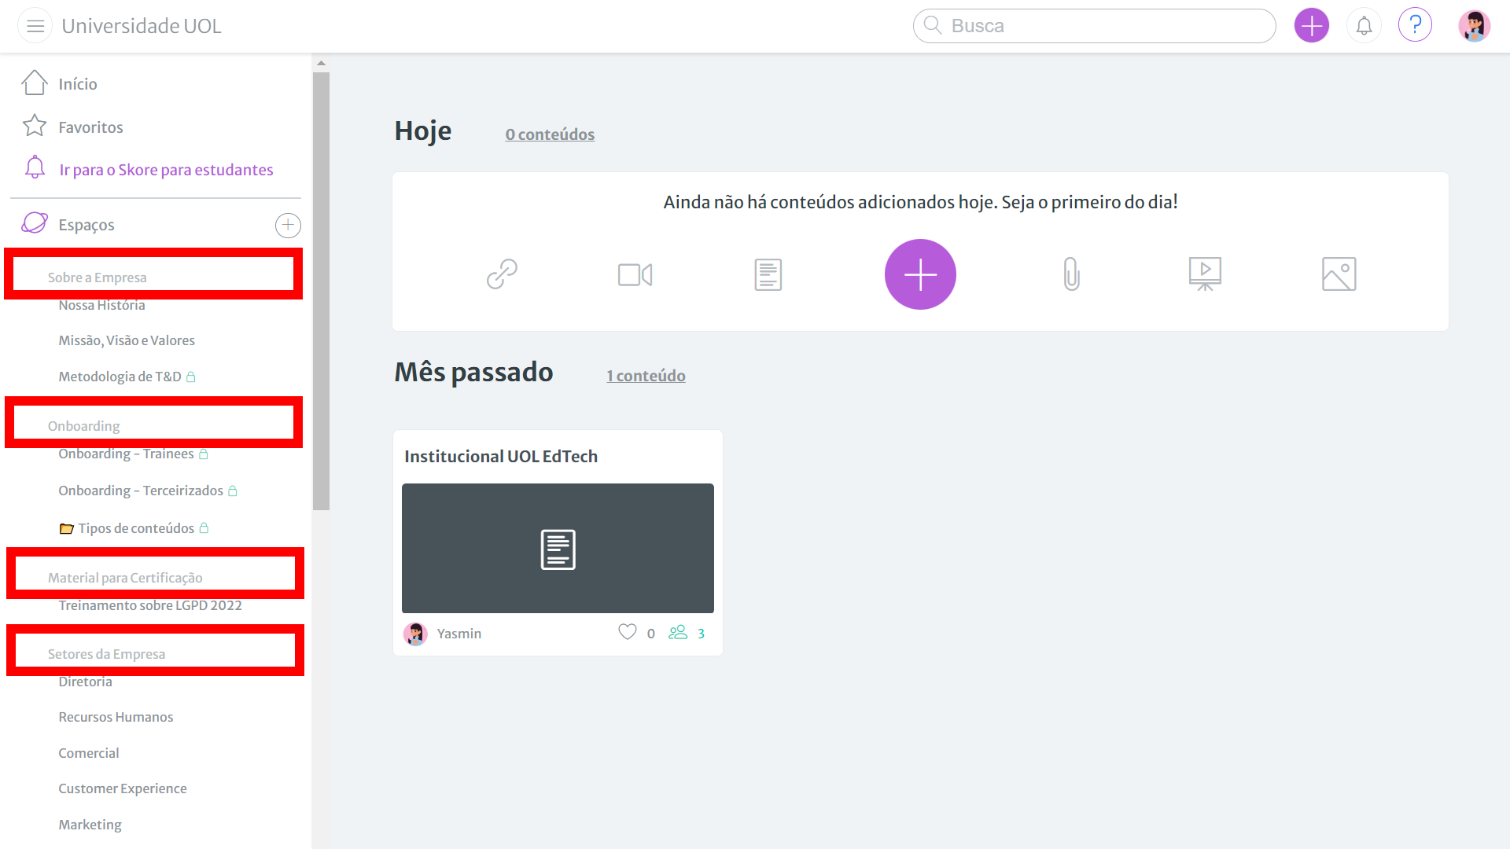The image size is (1510, 849).
Task: Click the Início home icon
Action: (35, 83)
